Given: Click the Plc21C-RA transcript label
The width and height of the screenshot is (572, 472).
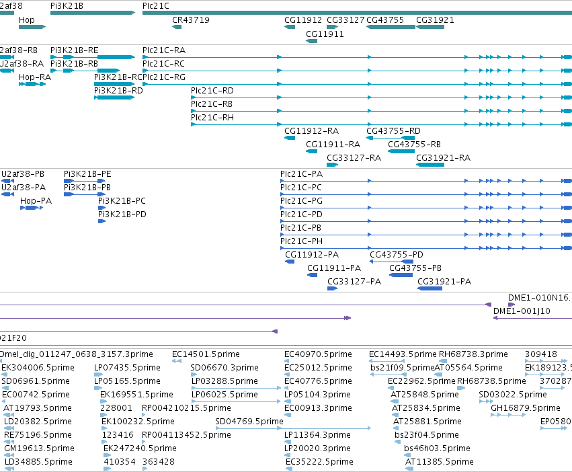Looking at the screenshot, I should pos(164,50).
